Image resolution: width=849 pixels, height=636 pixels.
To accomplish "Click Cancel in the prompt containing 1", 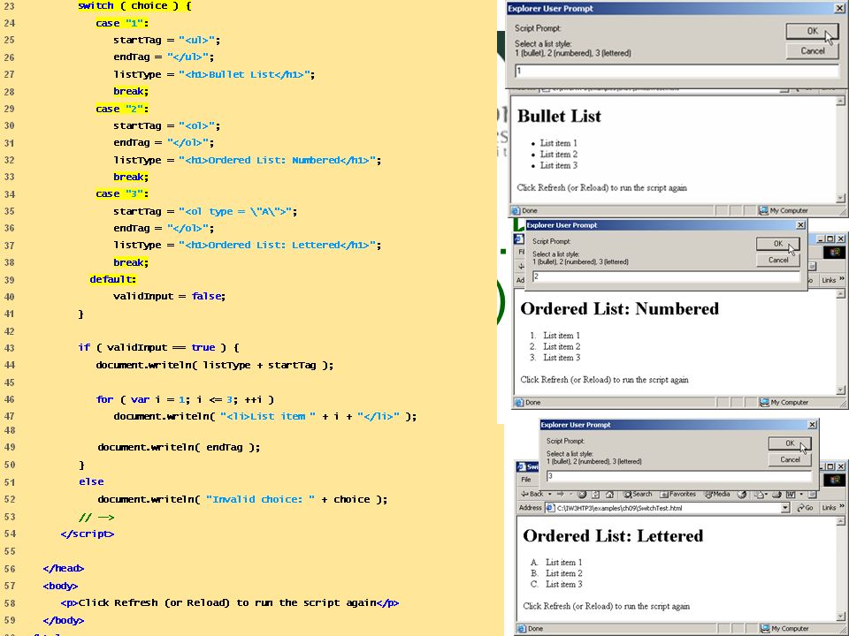I will coord(812,51).
